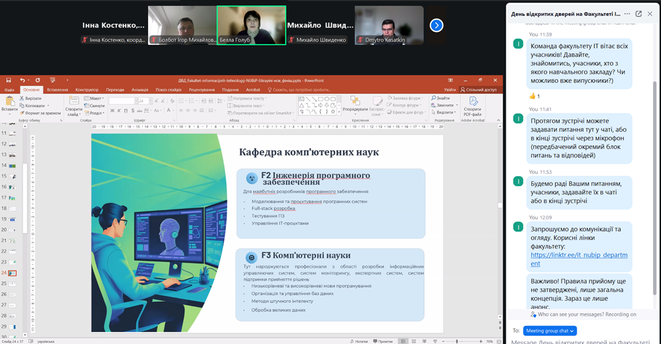Image resolution: width=661 pixels, height=344 pixels.
Task: Click the Вставити paste icon
Action: tap(9, 104)
